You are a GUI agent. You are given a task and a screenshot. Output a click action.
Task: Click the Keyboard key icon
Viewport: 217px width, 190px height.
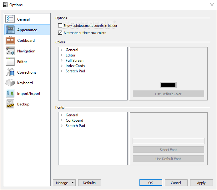pyautogui.click(x=10, y=83)
